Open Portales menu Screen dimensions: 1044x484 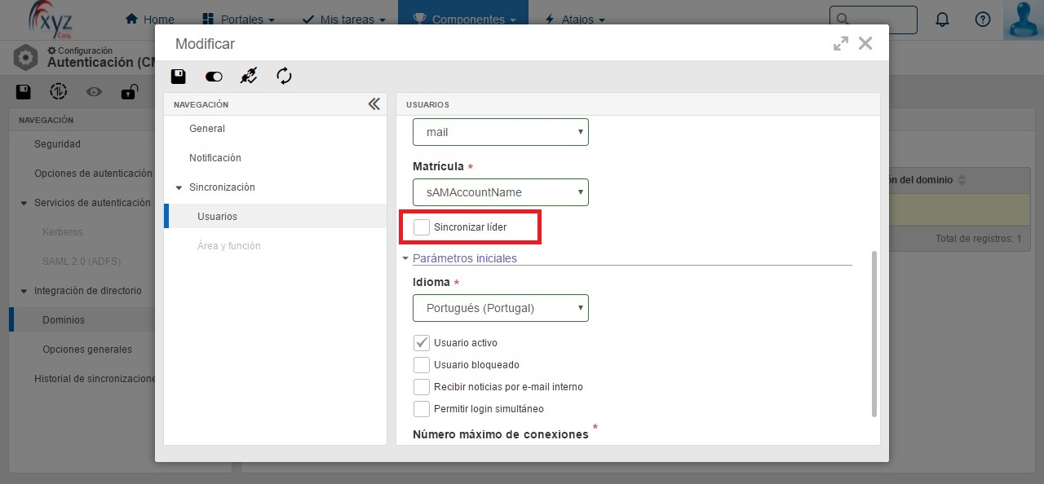coord(238,20)
